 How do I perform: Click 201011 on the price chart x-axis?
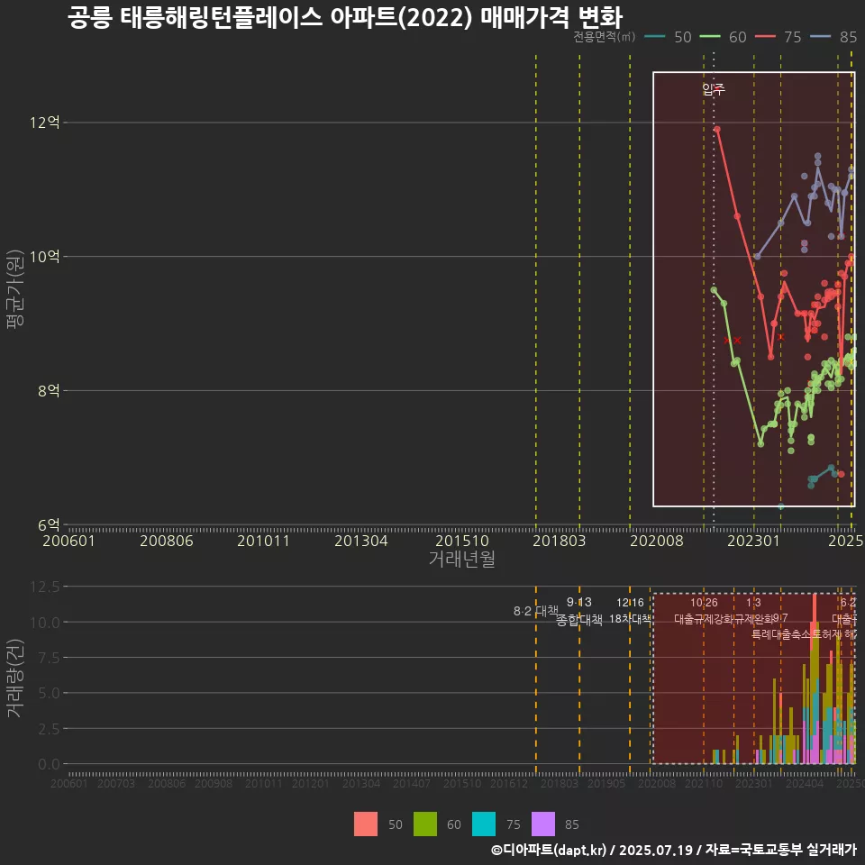pyautogui.click(x=263, y=541)
